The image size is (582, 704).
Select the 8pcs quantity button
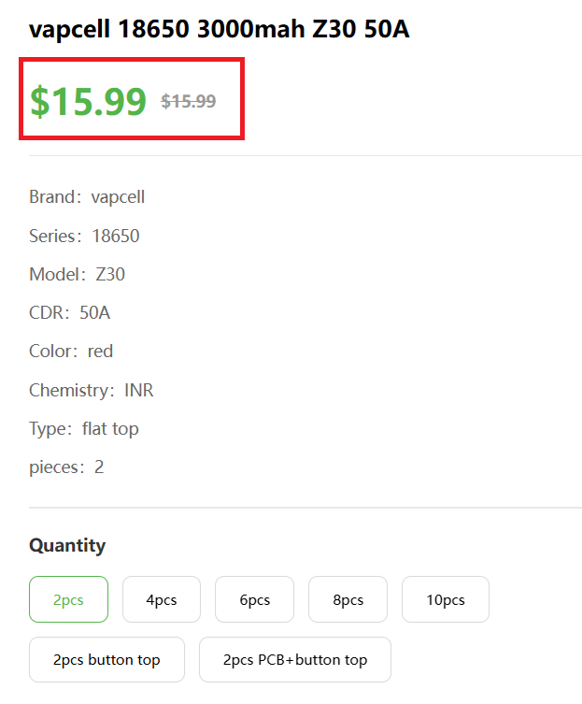pyautogui.click(x=348, y=599)
